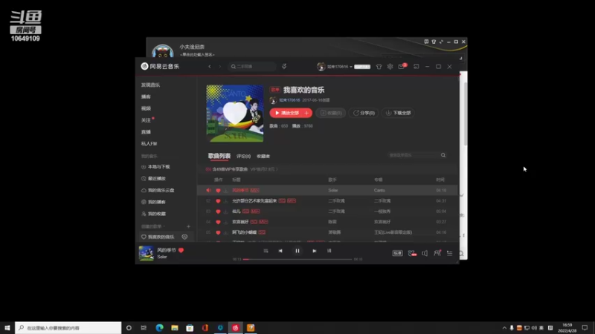The height and width of the screenshot is (334, 595).
Task: Unlike song number 02 using its heart
Action: tap(218, 201)
